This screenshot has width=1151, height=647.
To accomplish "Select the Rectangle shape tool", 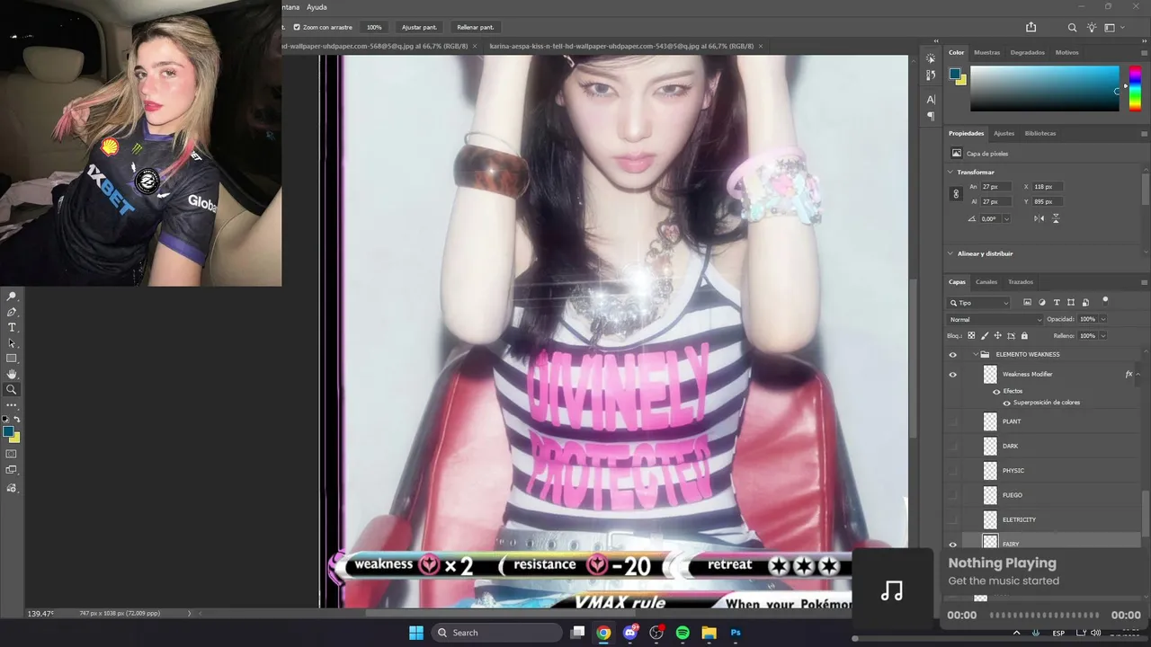I will click(12, 359).
